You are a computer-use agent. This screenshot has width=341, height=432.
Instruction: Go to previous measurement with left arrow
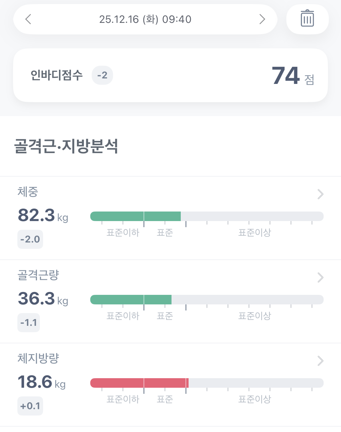coord(28,19)
